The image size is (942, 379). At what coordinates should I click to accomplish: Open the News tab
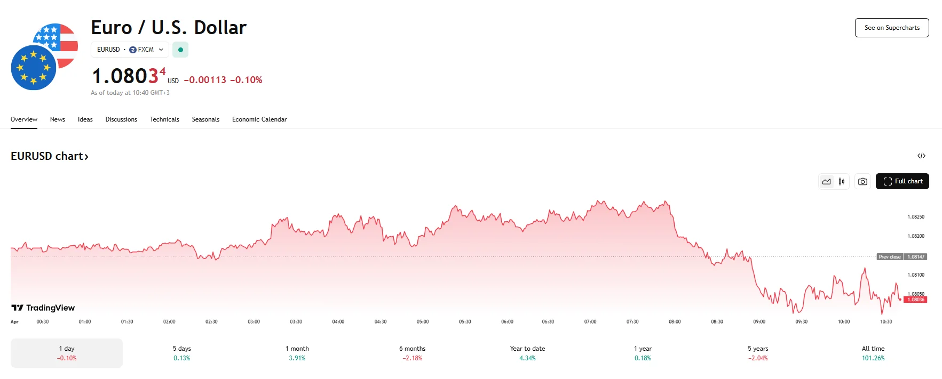click(x=58, y=119)
